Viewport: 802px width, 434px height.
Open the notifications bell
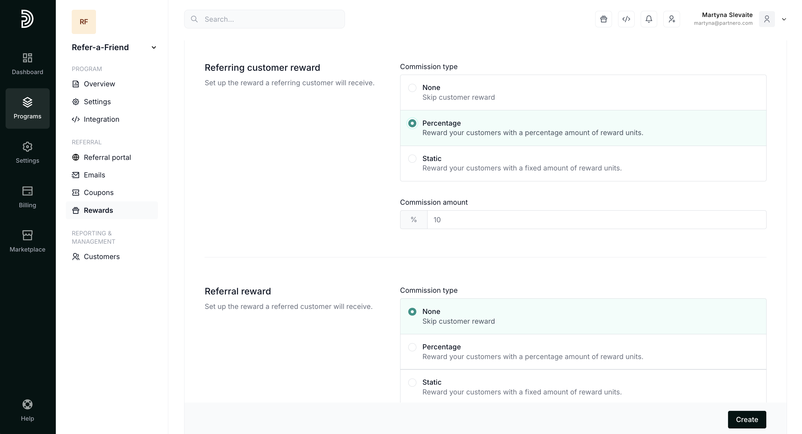click(649, 19)
